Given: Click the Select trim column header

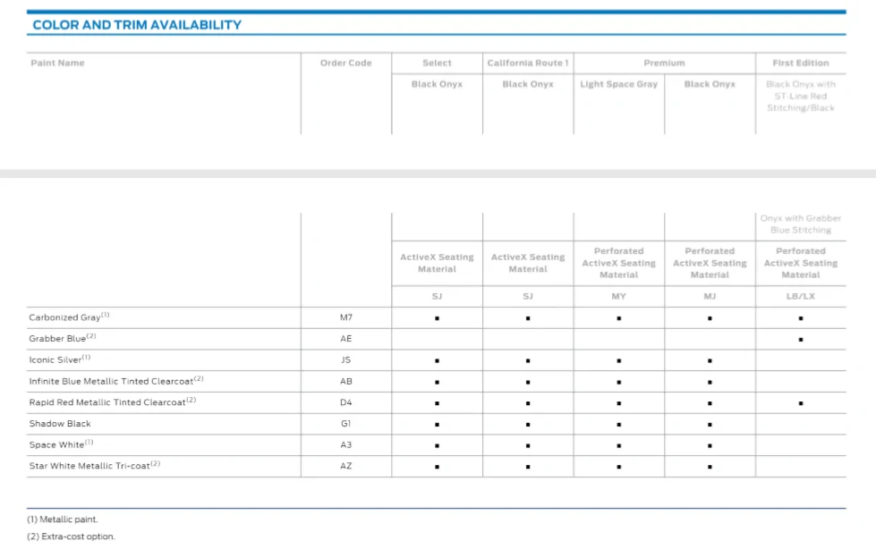Looking at the screenshot, I should click(437, 63).
